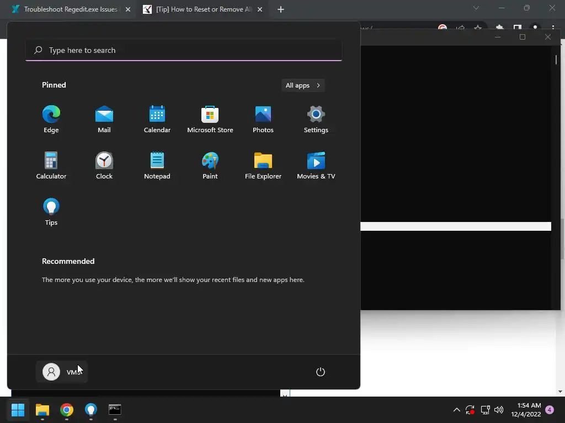
Task: Focus the Type here to search box
Action: click(x=184, y=50)
